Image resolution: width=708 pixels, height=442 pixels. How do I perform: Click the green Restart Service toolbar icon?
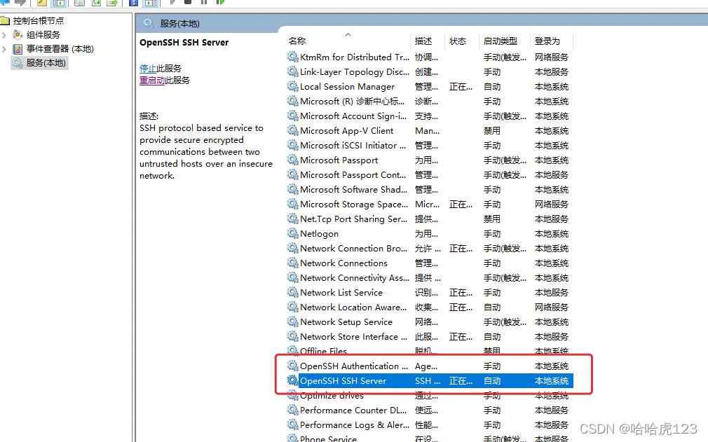click(220, 2)
